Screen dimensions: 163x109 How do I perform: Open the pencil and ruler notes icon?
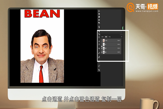click(99, 66)
